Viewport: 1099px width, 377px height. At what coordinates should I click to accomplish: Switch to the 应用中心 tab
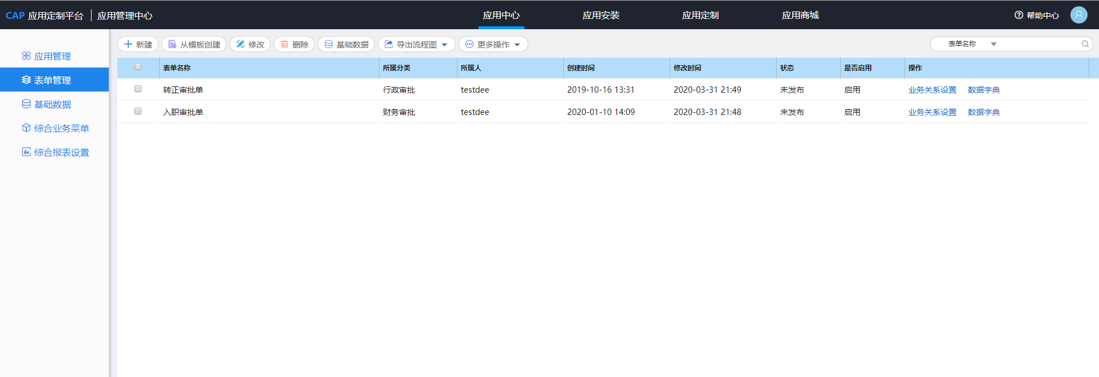[501, 15]
